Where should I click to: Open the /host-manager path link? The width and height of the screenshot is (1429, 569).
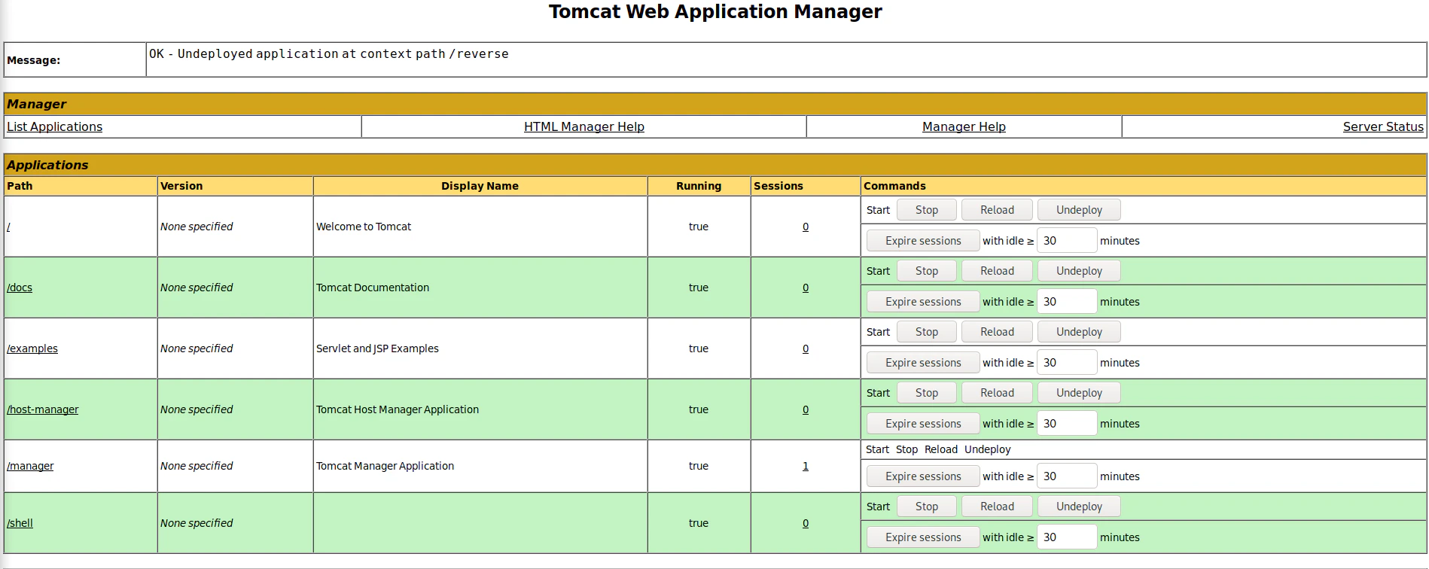(x=43, y=409)
